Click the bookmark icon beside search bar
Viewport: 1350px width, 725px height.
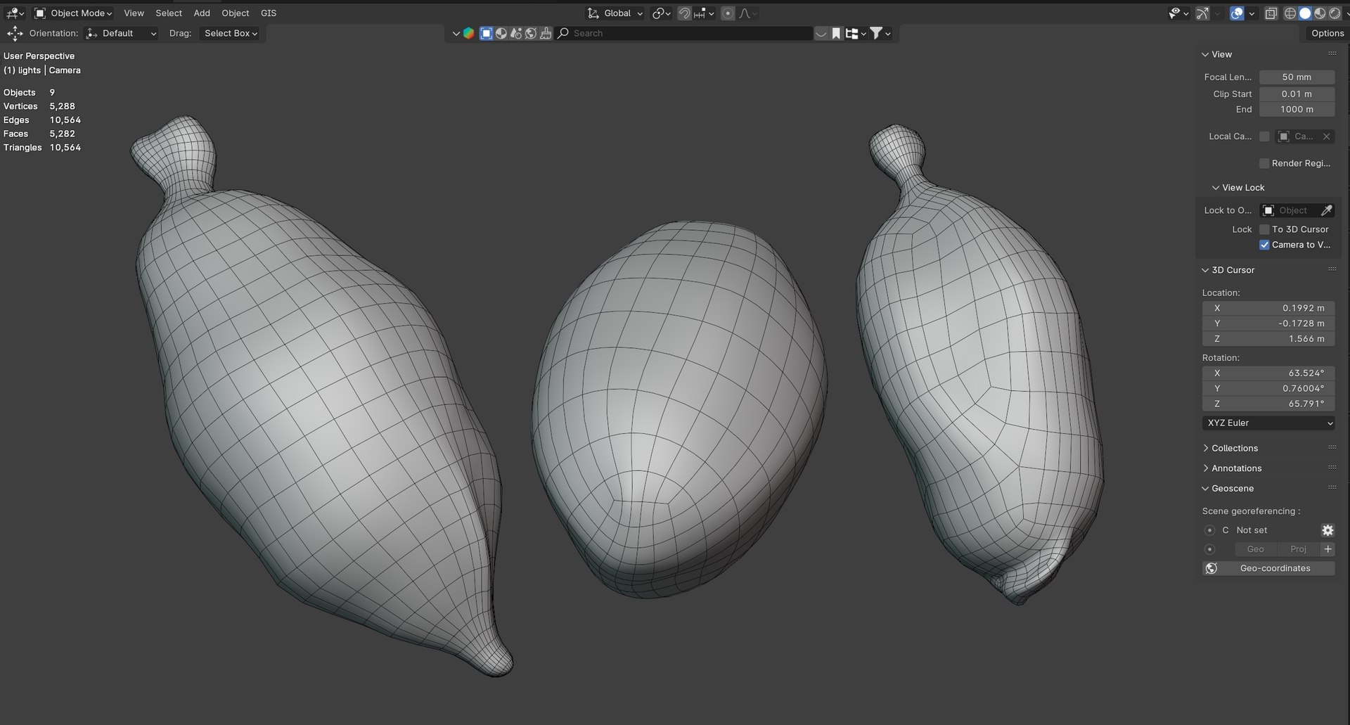click(x=836, y=33)
